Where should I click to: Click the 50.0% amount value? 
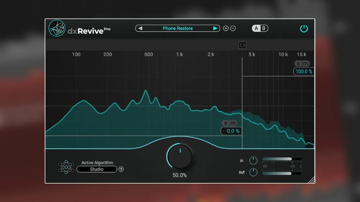pos(180,175)
